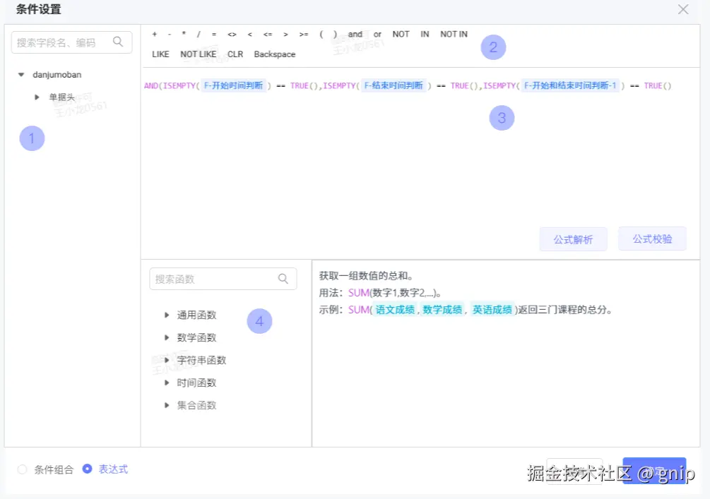
Task: Click the function search magnifier icon
Action: [x=283, y=279]
